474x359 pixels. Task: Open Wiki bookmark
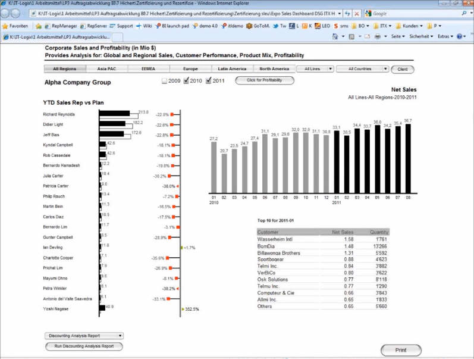click(x=144, y=26)
